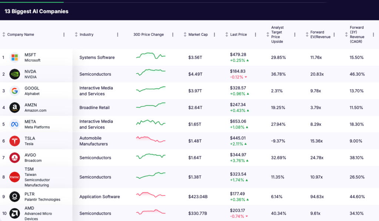The width and height of the screenshot is (379, 221).
Task: Select the Meta Platforms logo
Action: coord(14,124)
